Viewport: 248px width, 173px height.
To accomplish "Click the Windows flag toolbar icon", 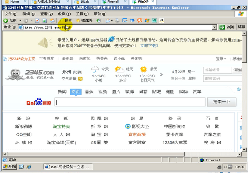I will click(x=147, y=21).
